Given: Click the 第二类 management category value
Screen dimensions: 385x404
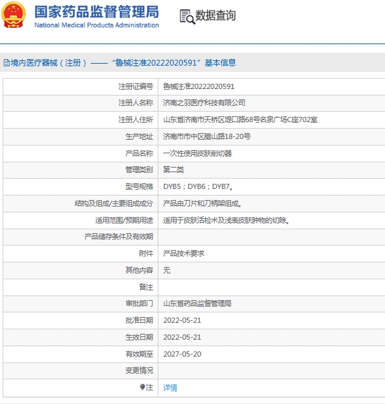Looking at the screenshot, I should [173, 170].
